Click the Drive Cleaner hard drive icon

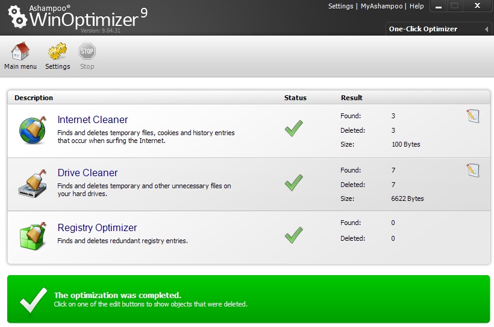[33, 183]
